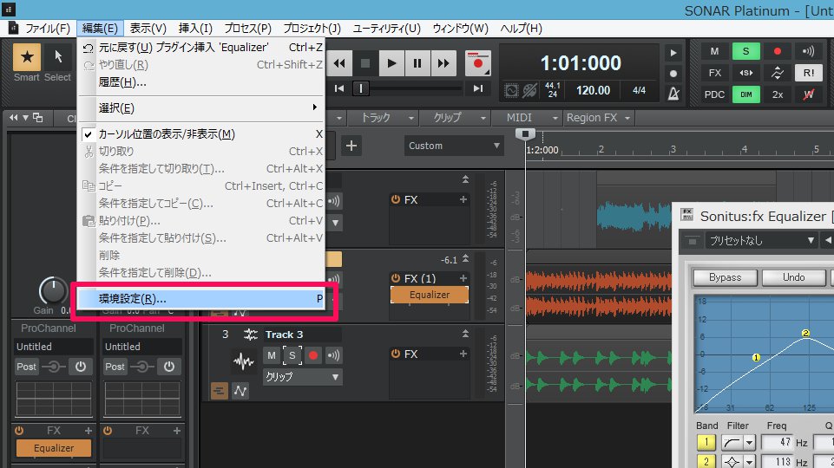Toggle global Mute M in Mix module

coord(714,51)
